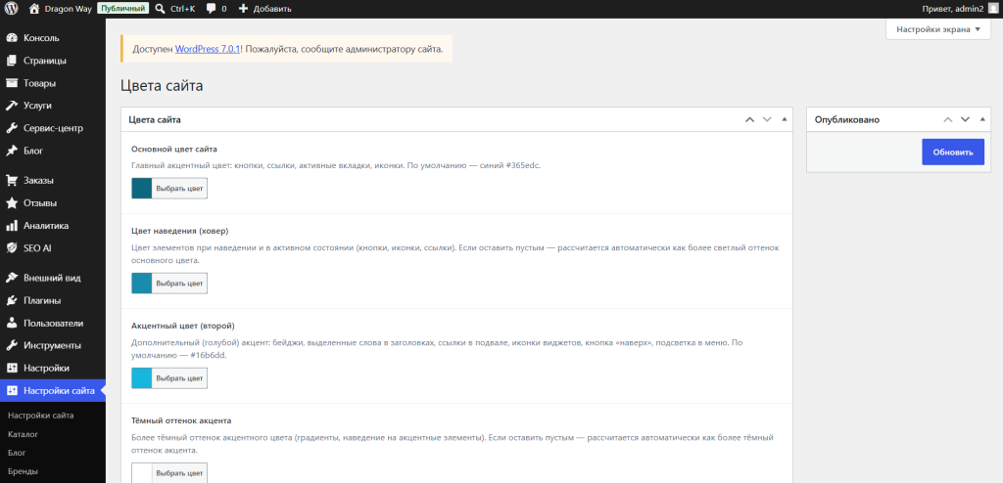The height and width of the screenshot is (483, 1003).
Task: Collapse the Цвета сайта panel
Action: tap(785, 119)
